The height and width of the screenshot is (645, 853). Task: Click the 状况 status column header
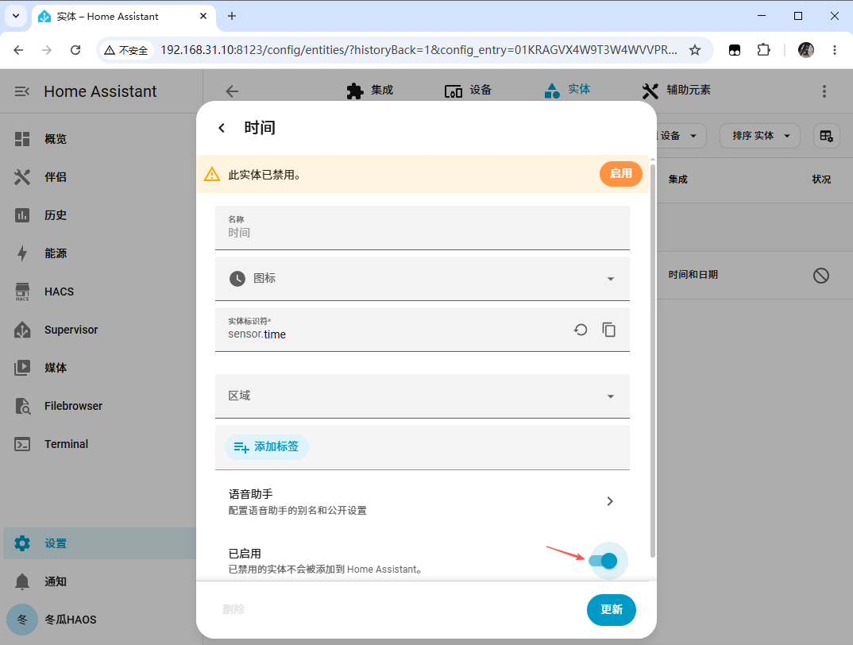point(821,179)
